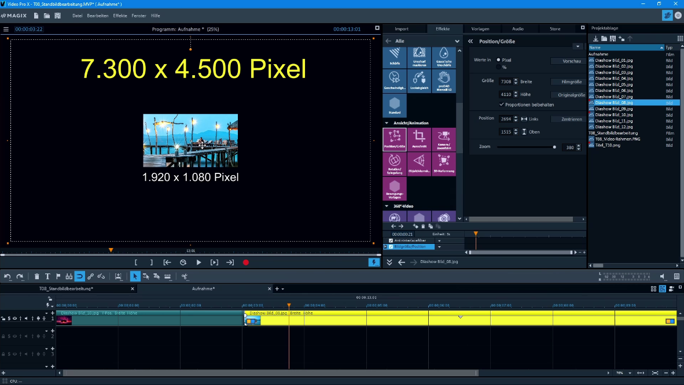Open the Rotation/Spiegelung effect

click(394, 164)
